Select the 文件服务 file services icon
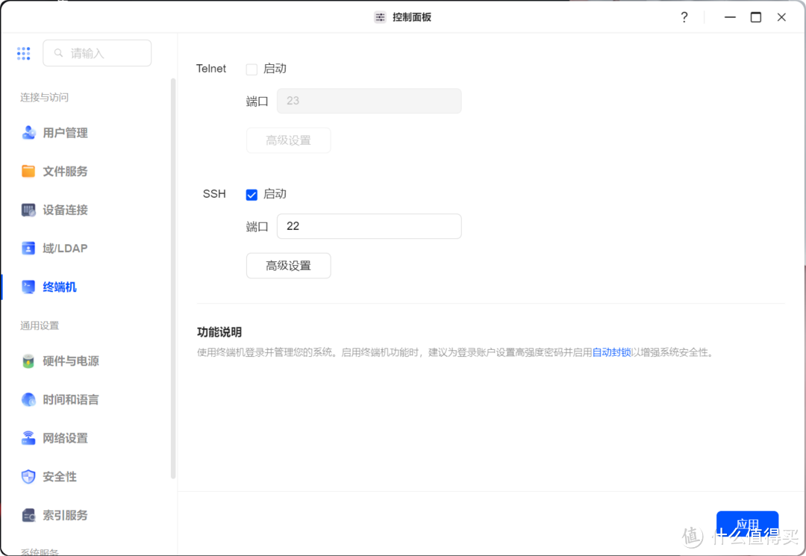806x556 pixels. click(x=28, y=171)
